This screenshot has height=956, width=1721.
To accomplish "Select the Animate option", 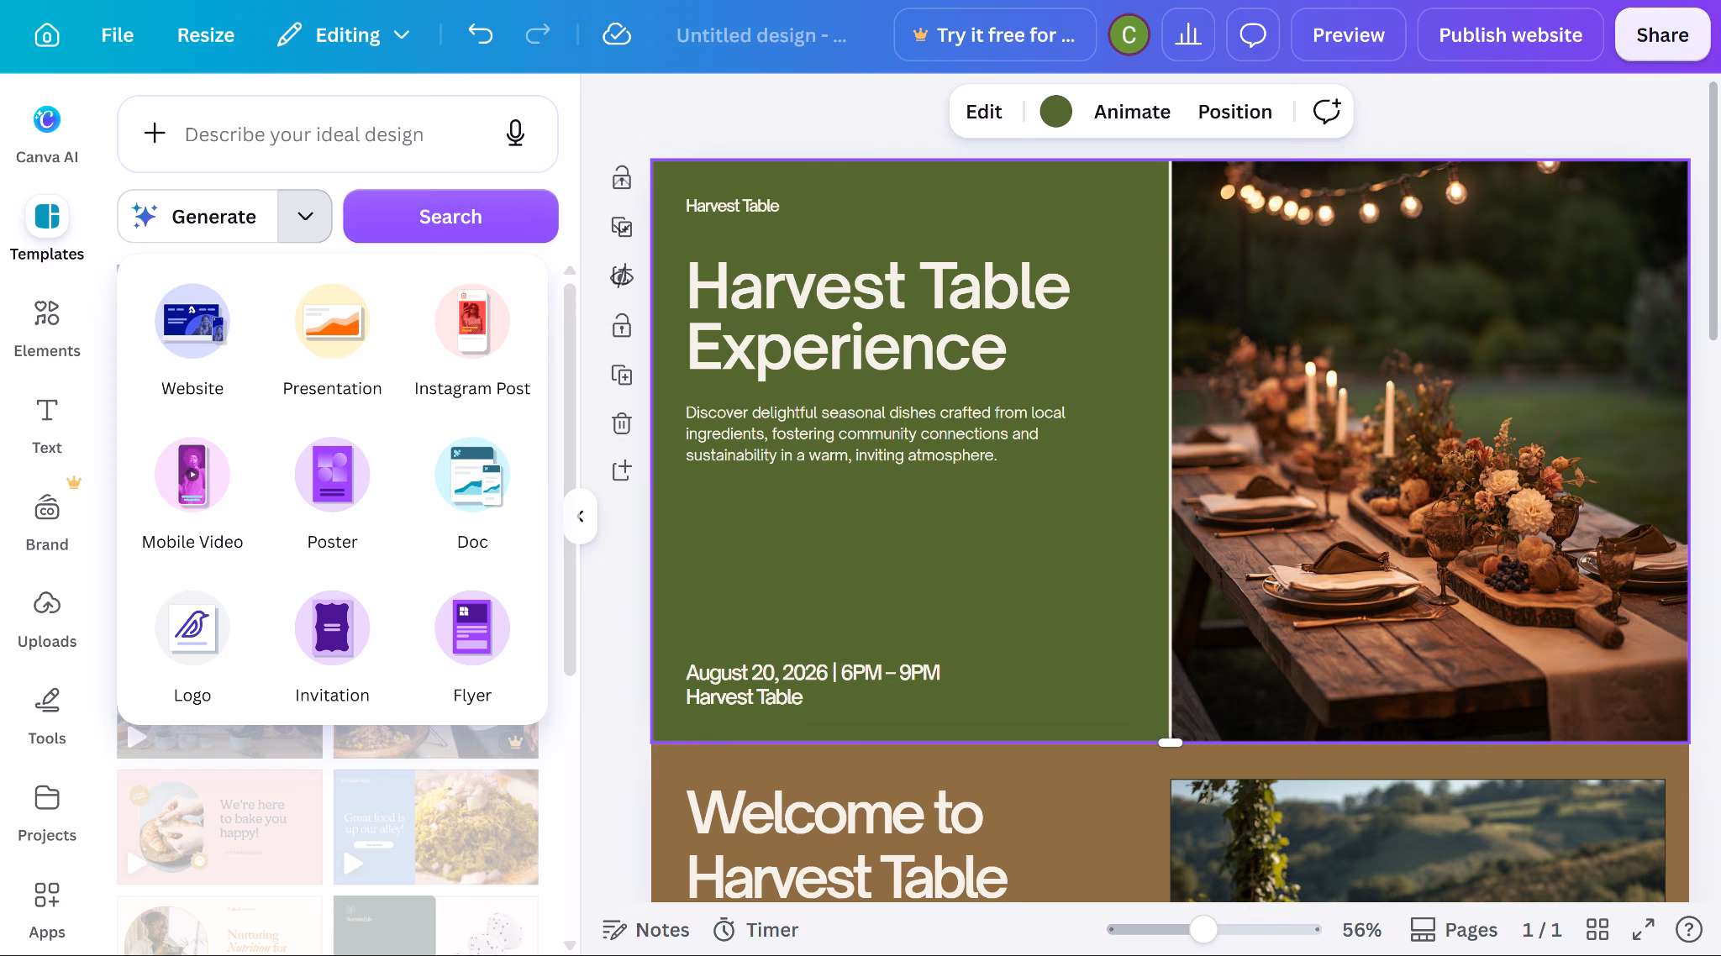I will coord(1132,112).
